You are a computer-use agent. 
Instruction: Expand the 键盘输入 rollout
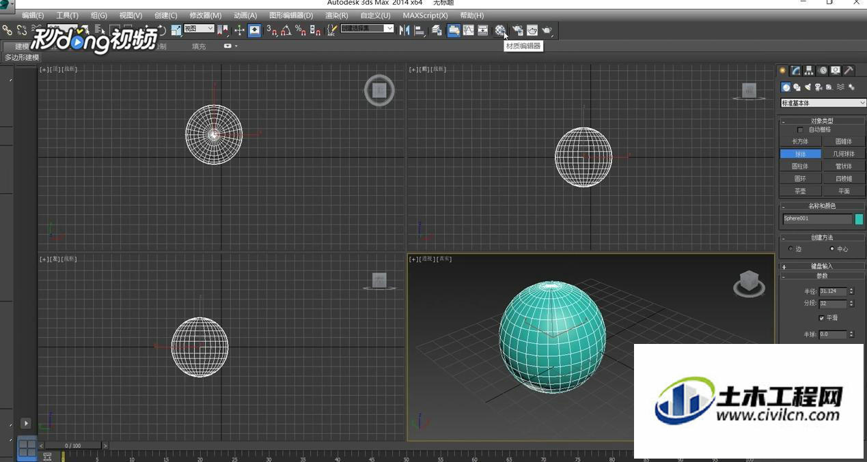click(x=822, y=266)
